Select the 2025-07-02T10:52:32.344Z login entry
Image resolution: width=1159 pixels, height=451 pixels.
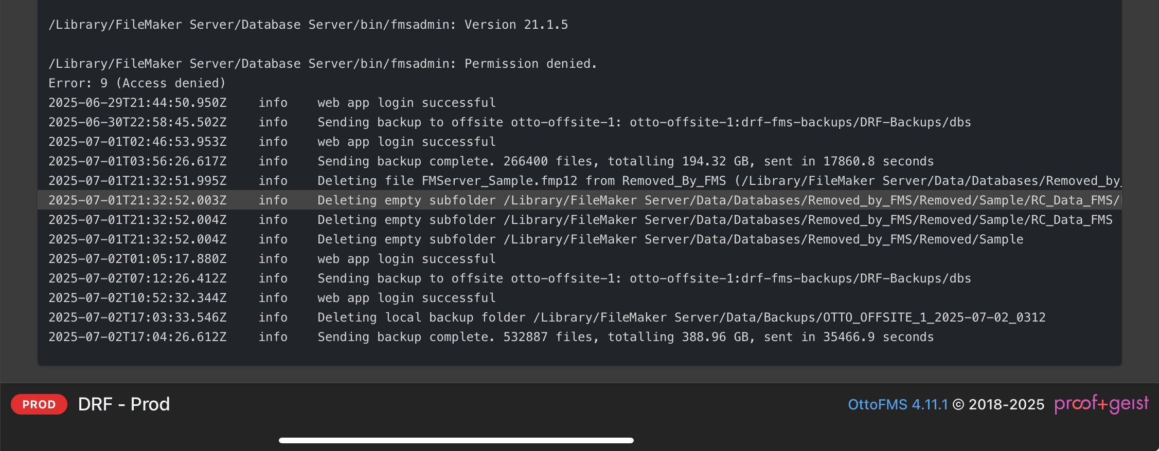click(x=272, y=298)
